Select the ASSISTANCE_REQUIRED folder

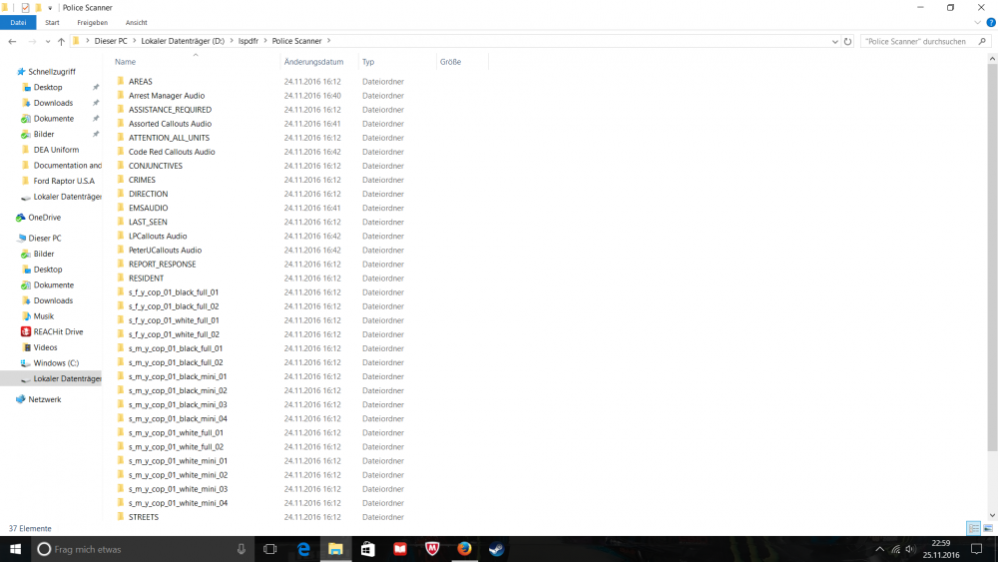[170, 110]
